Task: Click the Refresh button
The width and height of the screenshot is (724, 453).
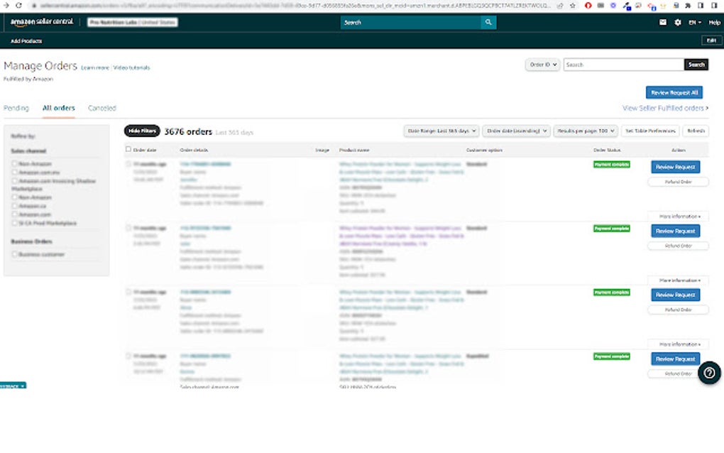Action: coord(696,131)
